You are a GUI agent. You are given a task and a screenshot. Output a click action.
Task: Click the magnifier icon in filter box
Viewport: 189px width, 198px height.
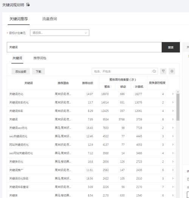pyautogui.click(x=154, y=71)
